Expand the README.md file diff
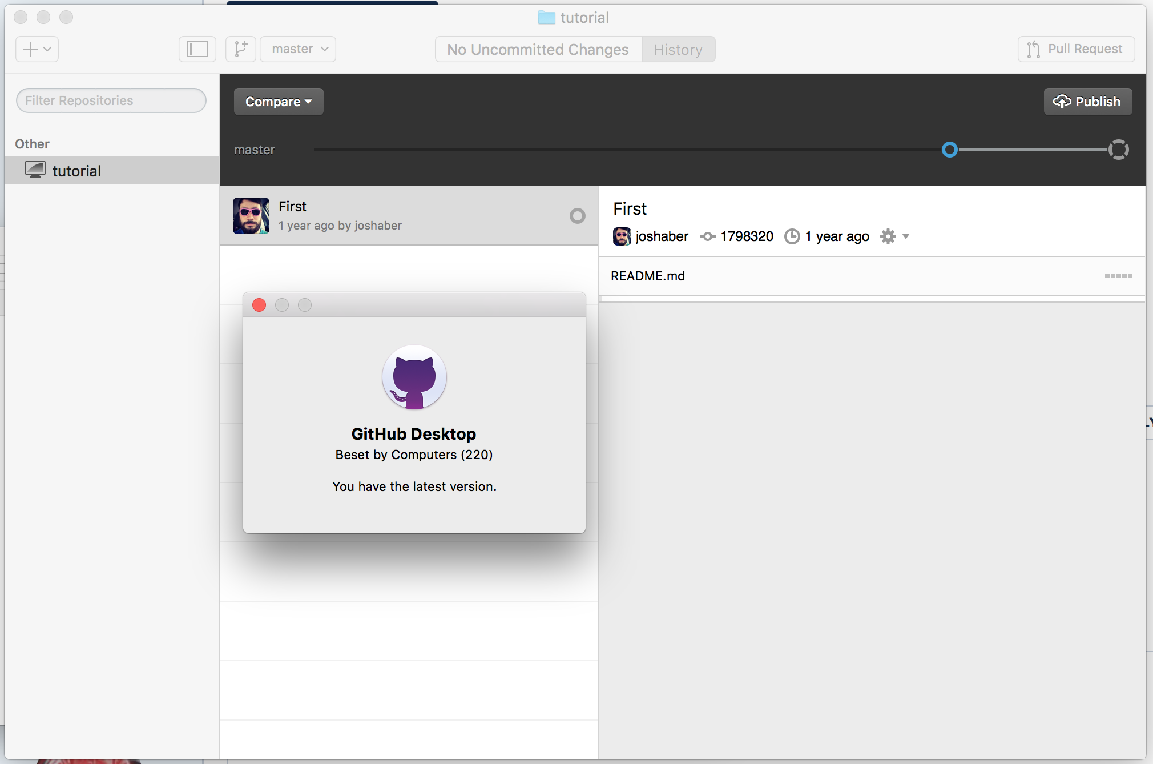The height and width of the screenshot is (764, 1153). click(x=872, y=276)
